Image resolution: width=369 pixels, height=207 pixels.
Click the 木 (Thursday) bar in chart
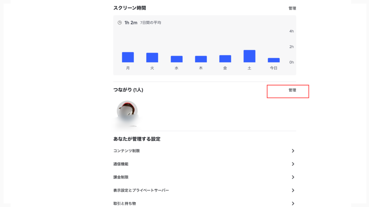click(x=201, y=59)
